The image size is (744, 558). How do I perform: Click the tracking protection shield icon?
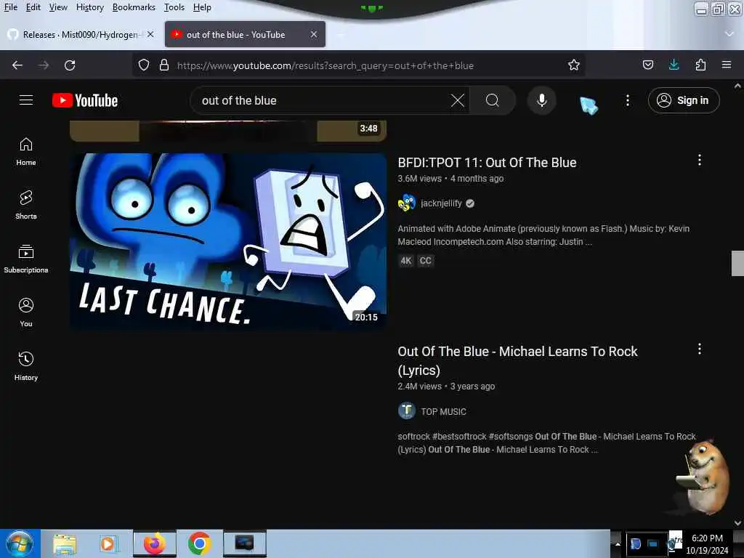(x=144, y=65)
